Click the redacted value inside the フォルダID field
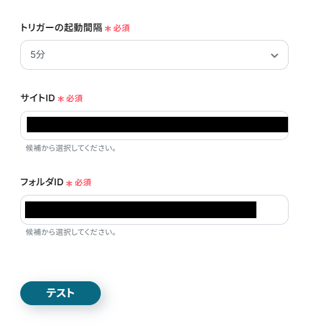 141,210
